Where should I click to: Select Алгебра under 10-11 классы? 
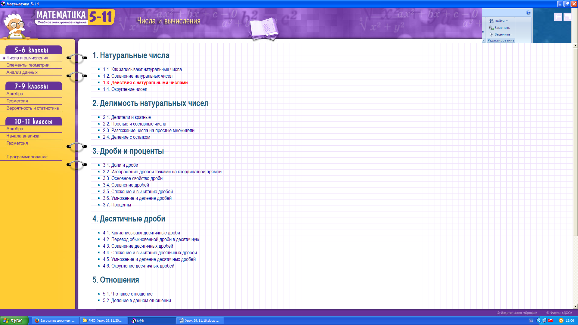tap(15, 128)
